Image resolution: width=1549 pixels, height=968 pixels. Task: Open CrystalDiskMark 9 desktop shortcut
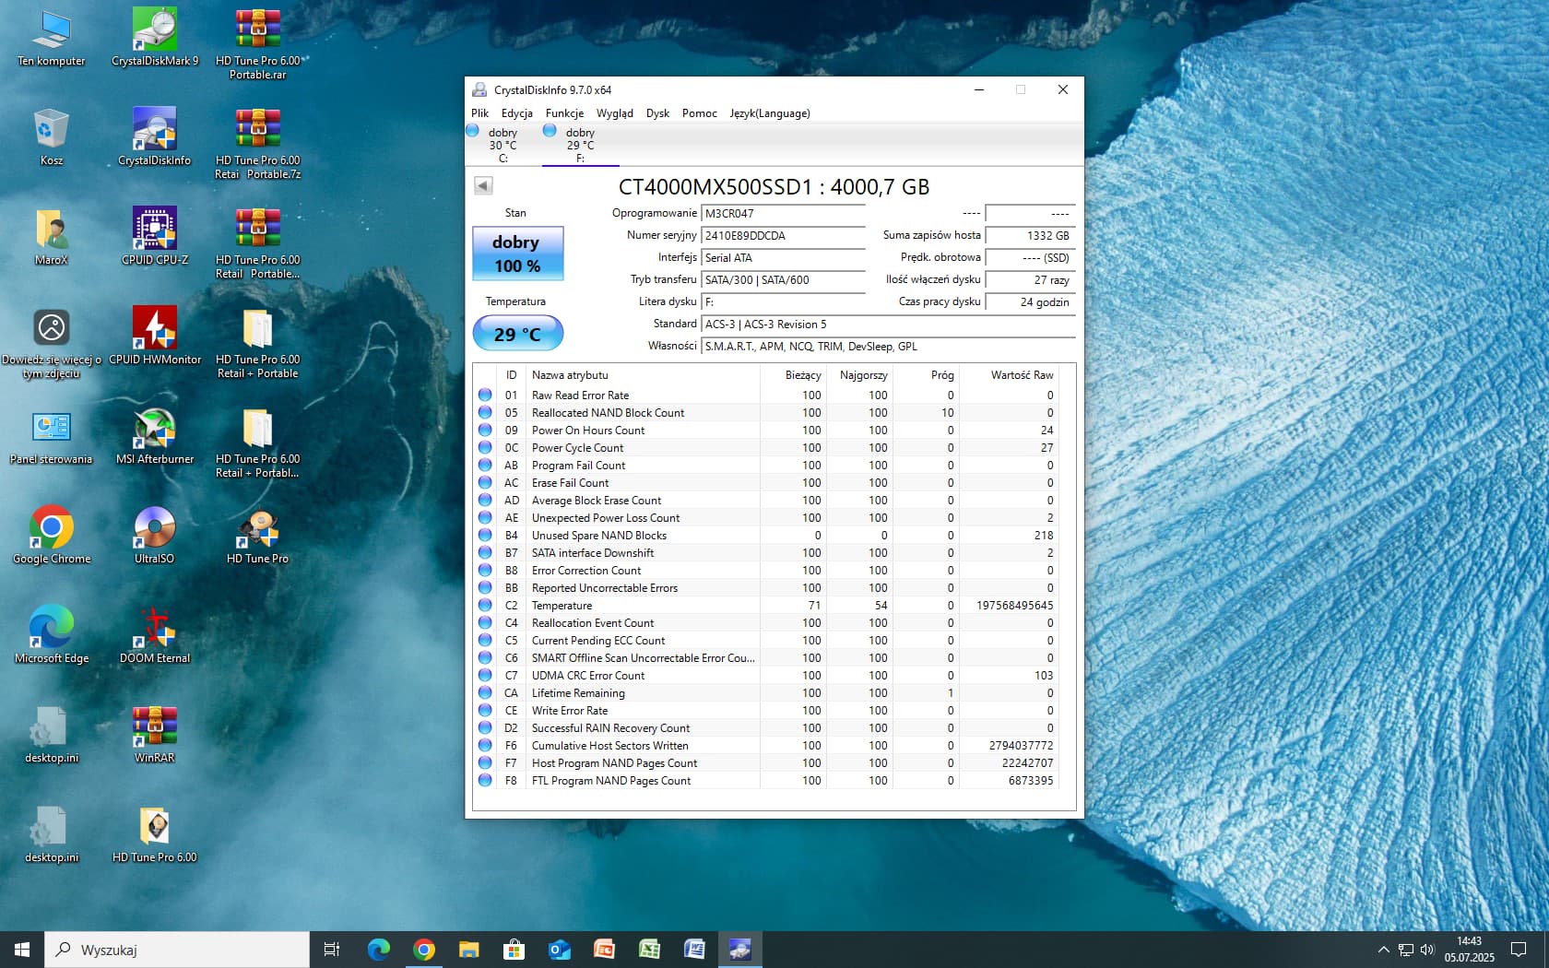pos(155,37)
